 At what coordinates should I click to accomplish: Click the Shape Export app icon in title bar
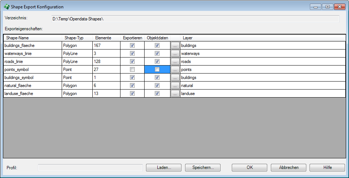click(x=6, y=7)
